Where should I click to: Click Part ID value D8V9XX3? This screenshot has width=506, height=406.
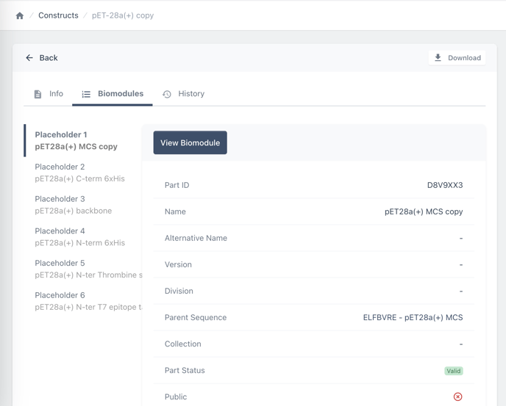445,185
